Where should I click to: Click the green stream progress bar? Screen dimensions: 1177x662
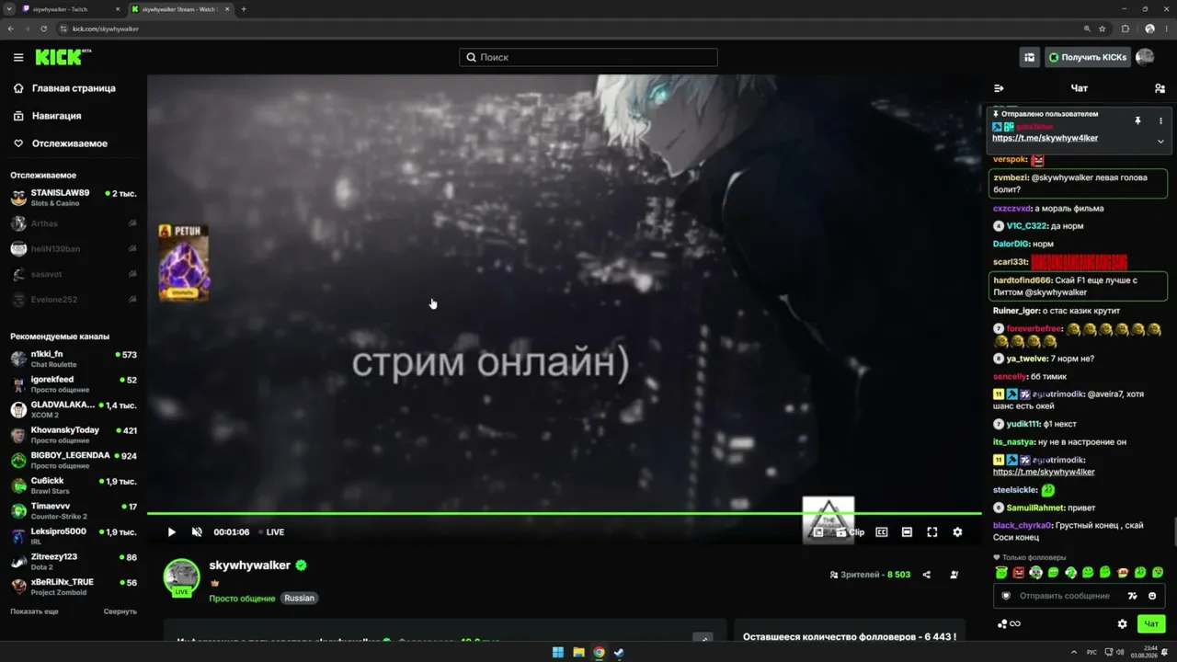point(565,513)
